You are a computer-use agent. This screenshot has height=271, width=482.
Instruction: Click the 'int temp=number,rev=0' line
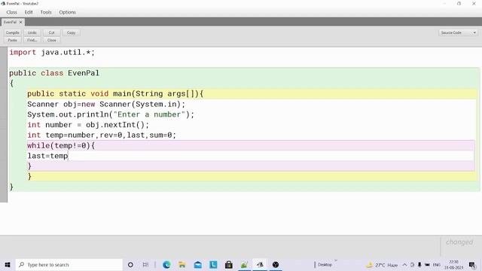pos(102,135)
